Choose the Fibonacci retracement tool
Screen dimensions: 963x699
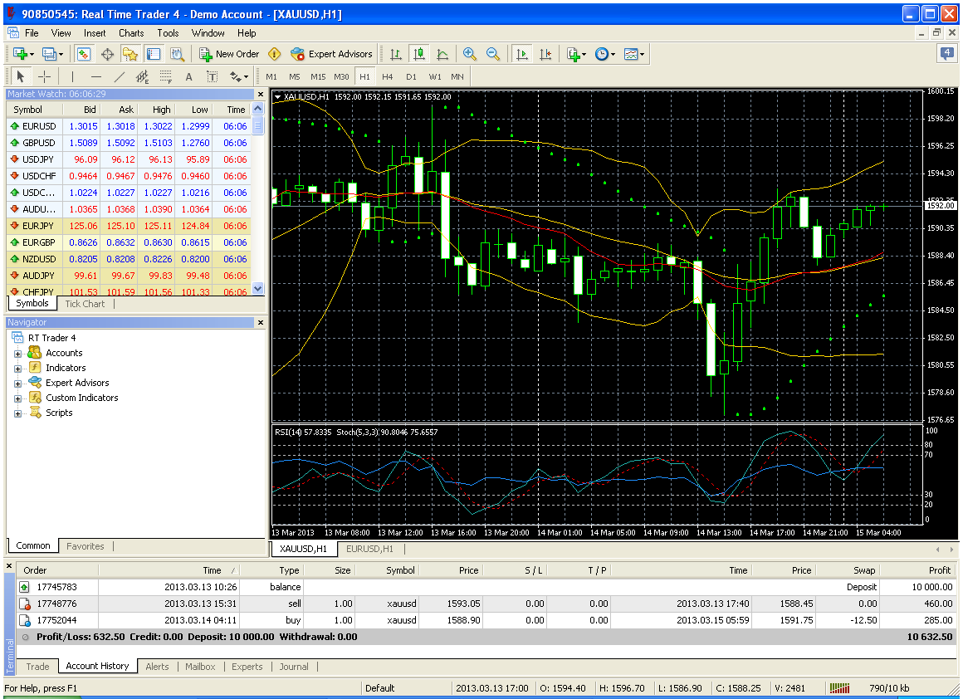click(x=166, y=76)
